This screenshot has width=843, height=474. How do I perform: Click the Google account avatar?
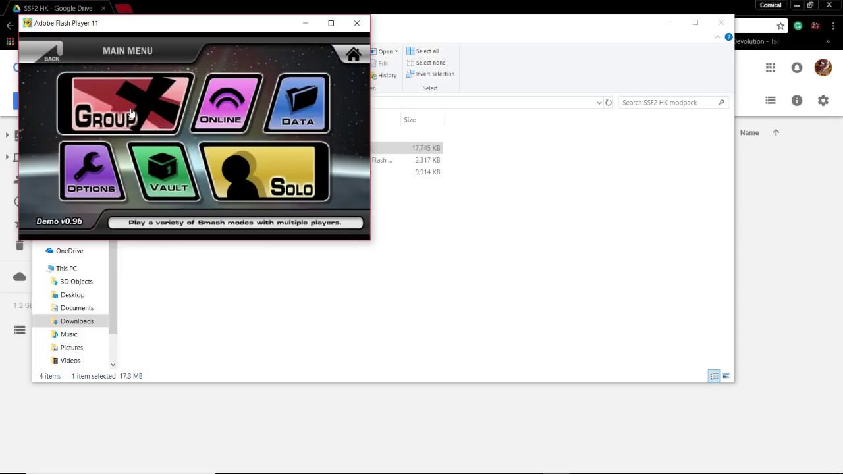(x=823, y=67)
